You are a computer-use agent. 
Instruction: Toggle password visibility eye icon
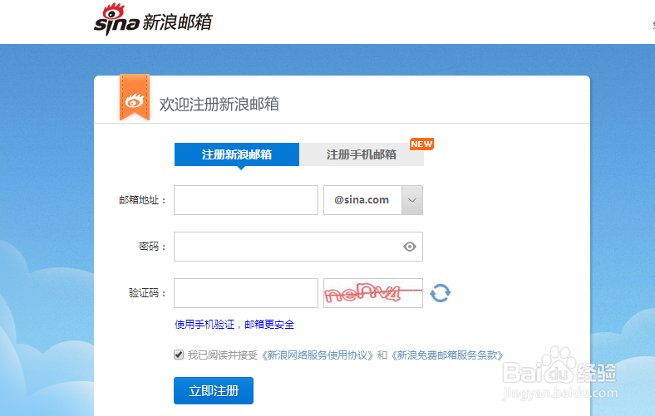pyautogui.click(x=409, y=247)
